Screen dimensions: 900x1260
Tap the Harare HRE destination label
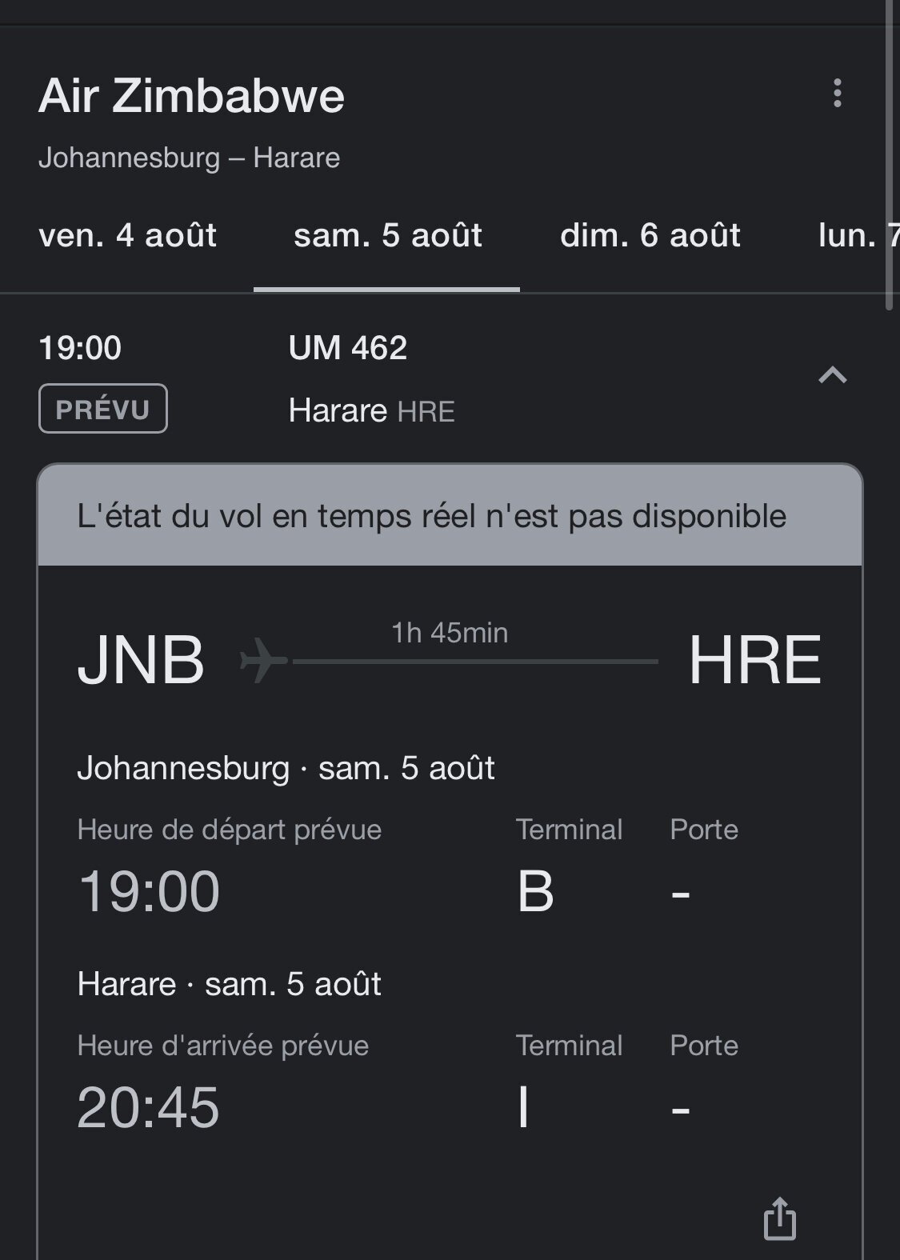(371, 411)
